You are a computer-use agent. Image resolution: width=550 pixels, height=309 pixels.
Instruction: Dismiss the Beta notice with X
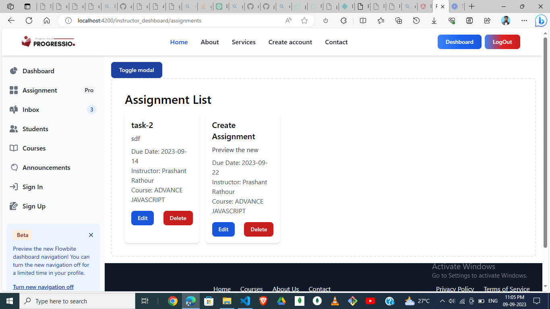[91, 235]
